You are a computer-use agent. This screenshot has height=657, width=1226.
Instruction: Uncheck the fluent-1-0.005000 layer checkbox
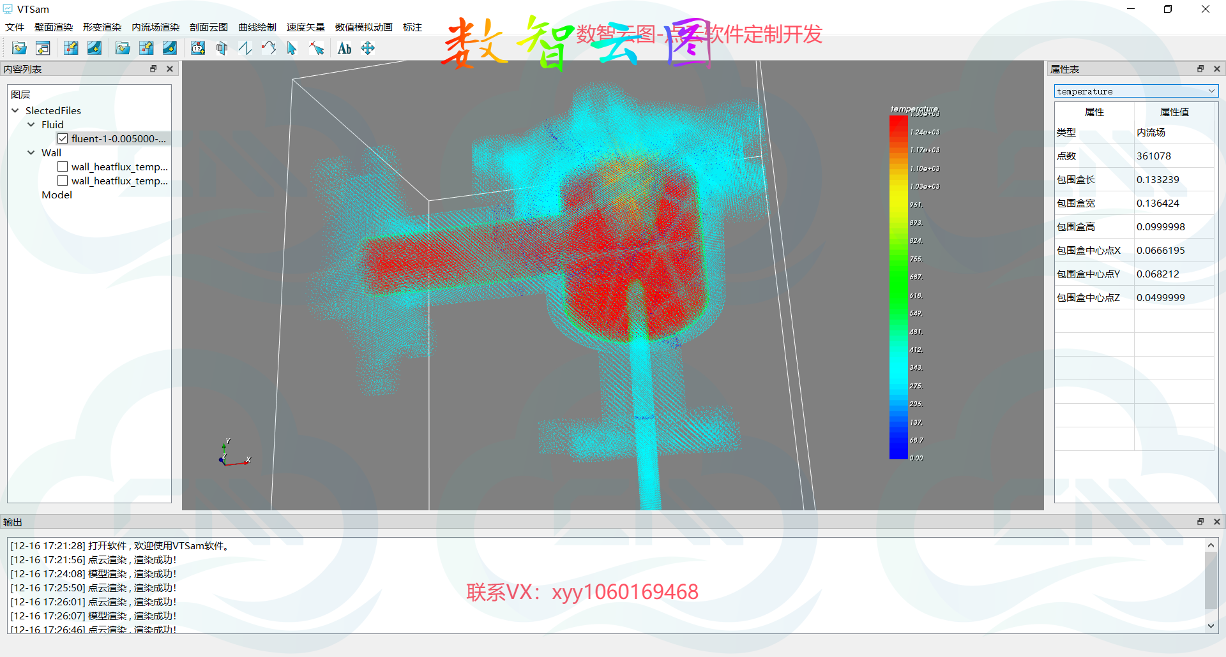63,138
